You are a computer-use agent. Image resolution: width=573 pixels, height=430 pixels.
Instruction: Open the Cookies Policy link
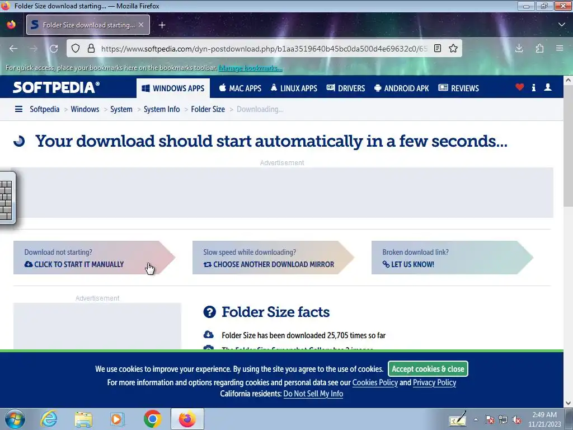[375, 382]
